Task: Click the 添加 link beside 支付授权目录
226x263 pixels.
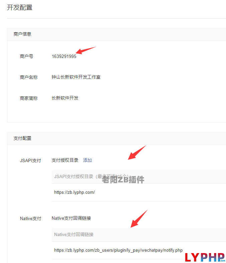Action: 87,160
